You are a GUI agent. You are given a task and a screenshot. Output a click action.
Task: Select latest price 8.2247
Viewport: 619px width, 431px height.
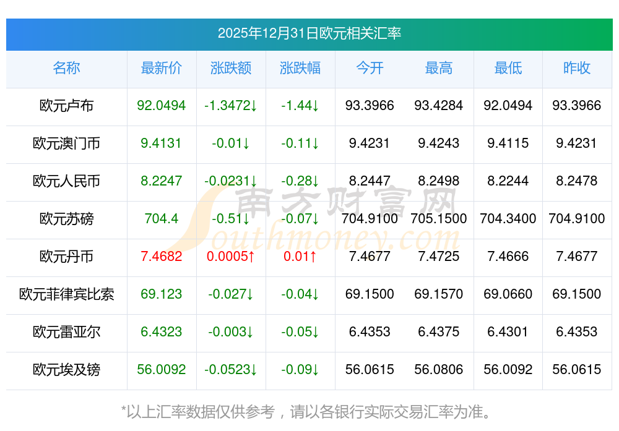click(x=161, y=181)
